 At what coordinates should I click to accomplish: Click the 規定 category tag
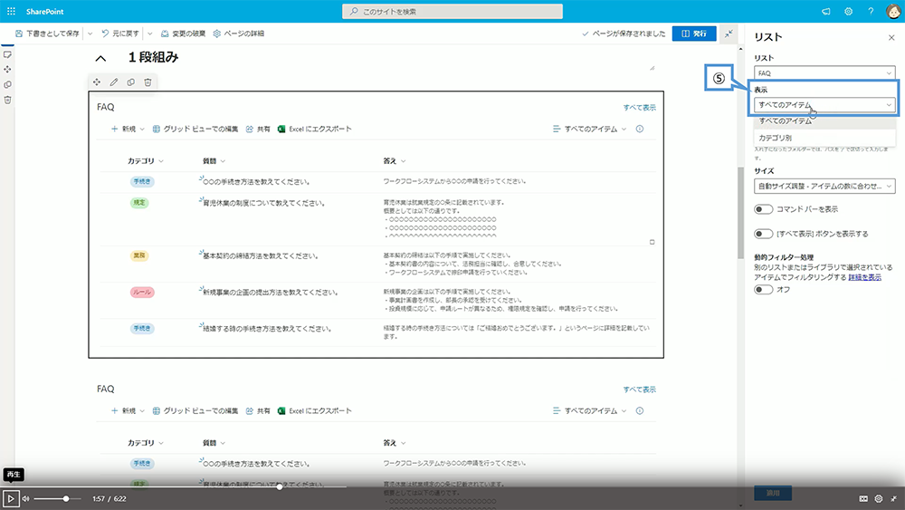139,203
